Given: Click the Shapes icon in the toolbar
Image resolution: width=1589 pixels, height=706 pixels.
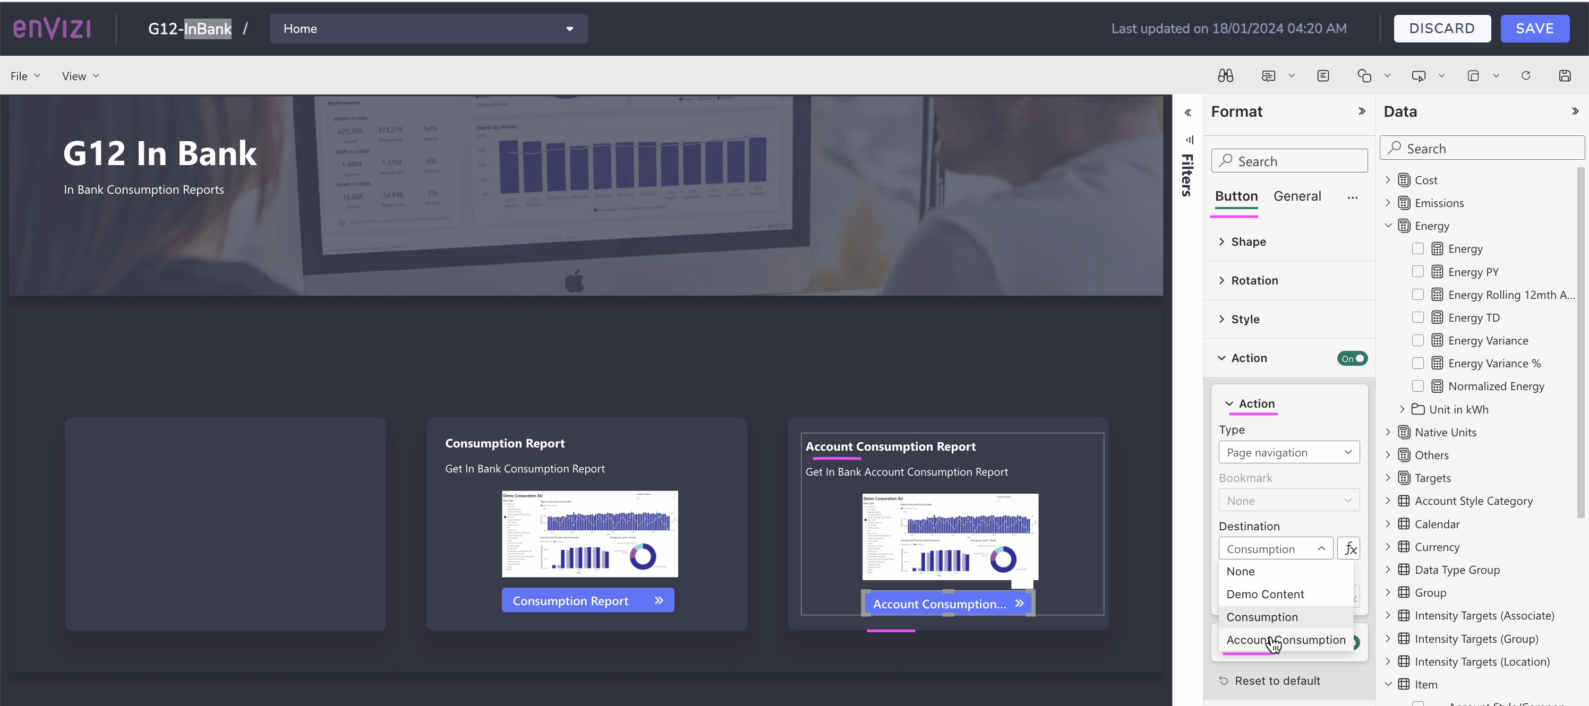Looking at the screenshot, I should (1365, 75).
